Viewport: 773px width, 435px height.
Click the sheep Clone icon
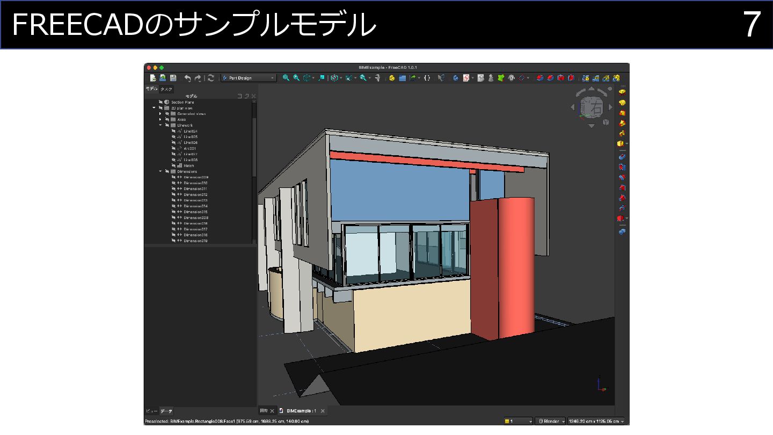tap(511, 78)
